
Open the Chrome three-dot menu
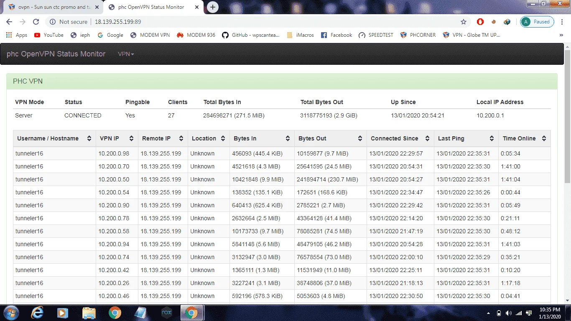click(562, 22)
